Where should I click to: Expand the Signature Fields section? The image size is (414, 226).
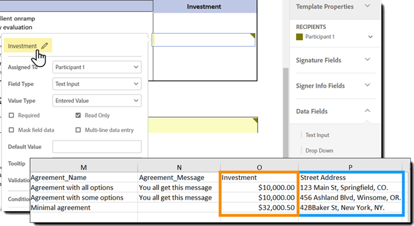pos(367,60)
